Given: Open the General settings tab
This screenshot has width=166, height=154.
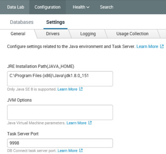Looking at the screenshot, I should 18,34.
